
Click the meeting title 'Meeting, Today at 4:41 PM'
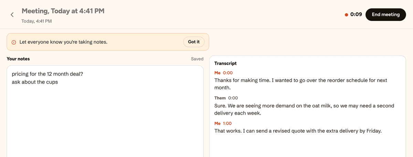click(63, 11)
